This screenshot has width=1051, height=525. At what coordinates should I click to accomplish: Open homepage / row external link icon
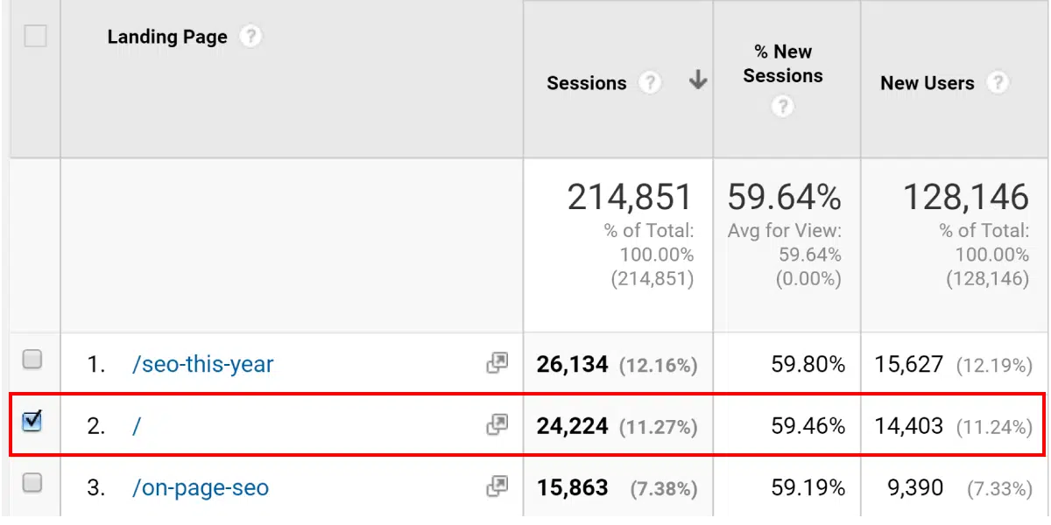[x=497, y=425]
